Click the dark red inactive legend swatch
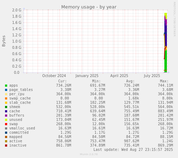The height and width of the screenshot is (158, 178). pos(6,146)
